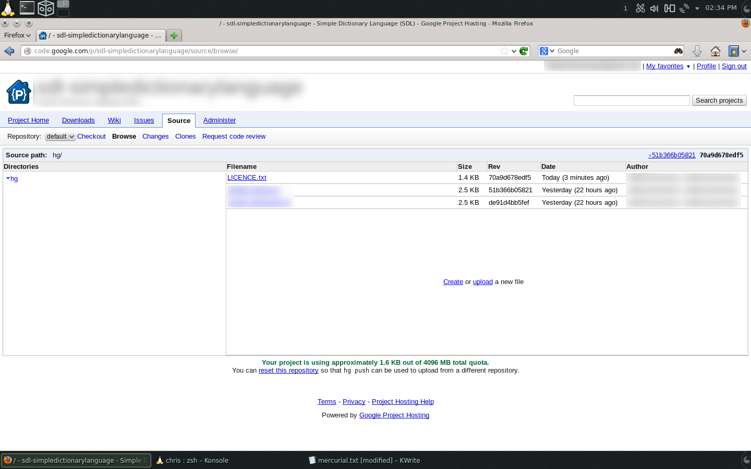Click the Sign out link
Screen dimensions: 751x469
pyautogui.click(x=734, y=66)
